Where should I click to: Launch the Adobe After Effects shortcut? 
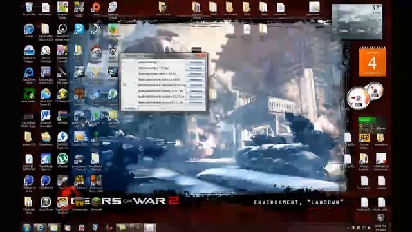(46, 73)
